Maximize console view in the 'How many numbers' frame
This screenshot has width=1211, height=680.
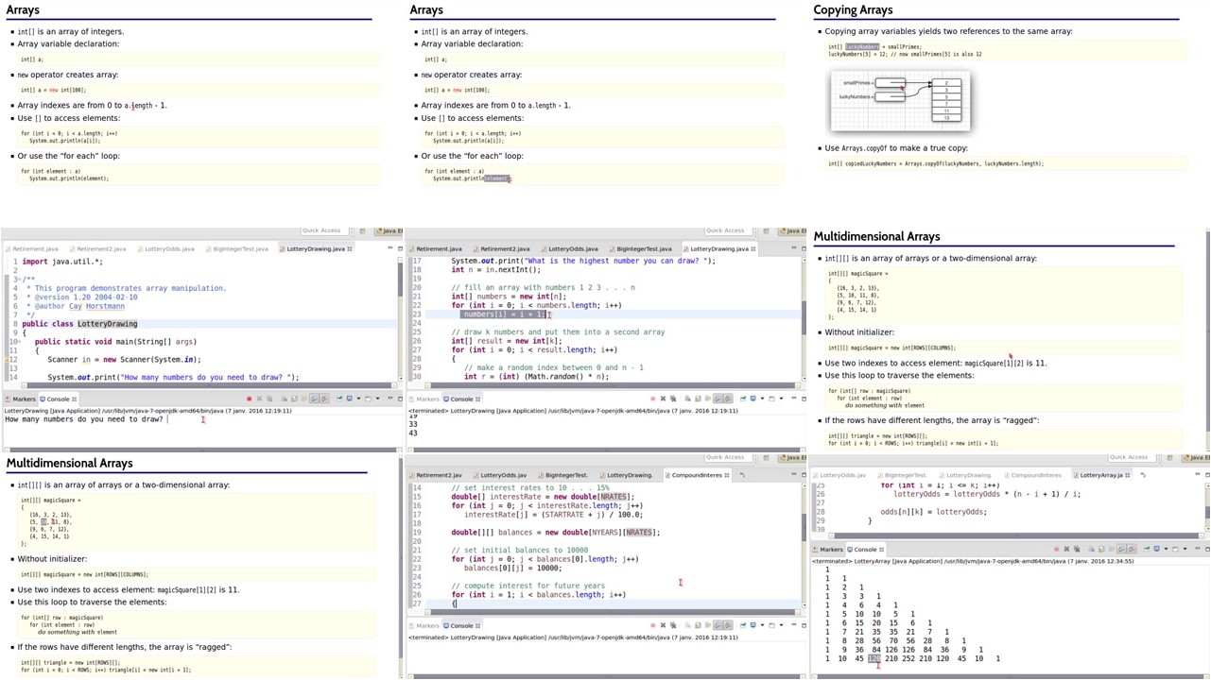(x=400, y=399)
